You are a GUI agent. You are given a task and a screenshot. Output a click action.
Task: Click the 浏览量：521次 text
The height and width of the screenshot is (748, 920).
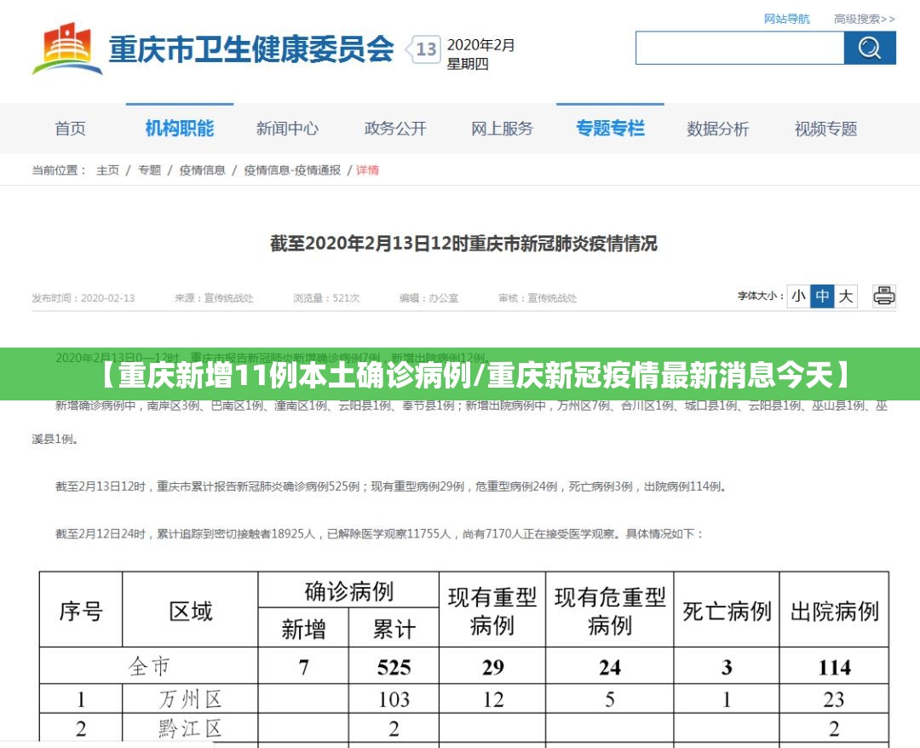(x=326, y=298)
